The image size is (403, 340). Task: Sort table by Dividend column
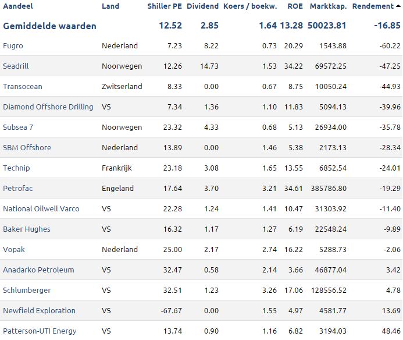tap(202, 6)
